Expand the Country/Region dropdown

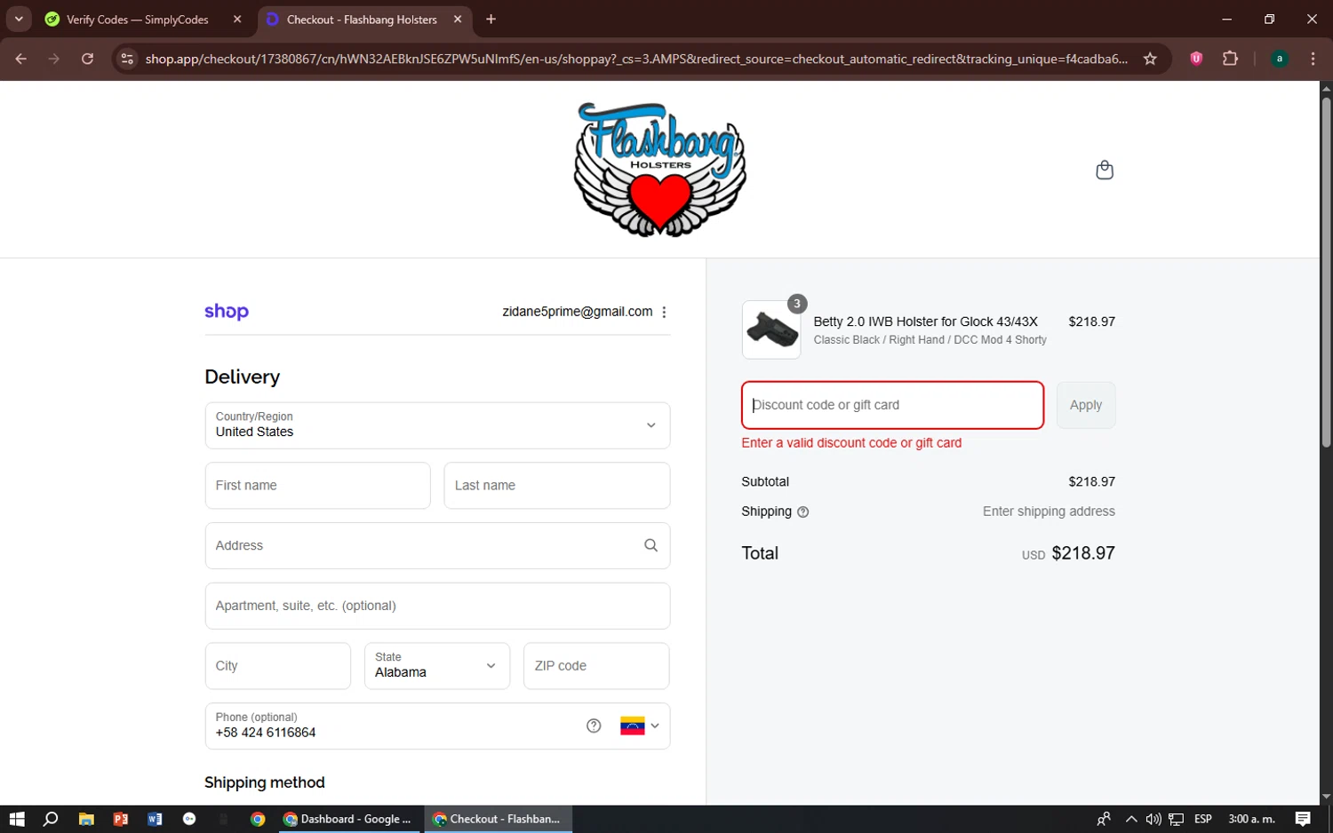(x=437, y=425)
